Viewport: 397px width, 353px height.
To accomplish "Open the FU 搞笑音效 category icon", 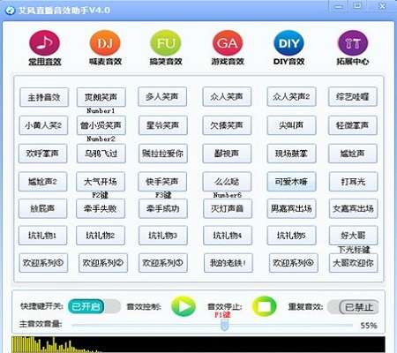I will [166, 43].
